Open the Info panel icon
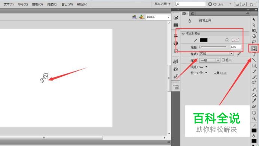The width and height of the screenshot is (259, 146). pos(176,43)
